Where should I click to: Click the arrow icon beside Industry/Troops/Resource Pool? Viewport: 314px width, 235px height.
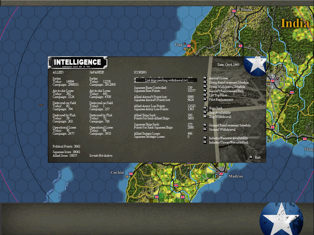205,142
